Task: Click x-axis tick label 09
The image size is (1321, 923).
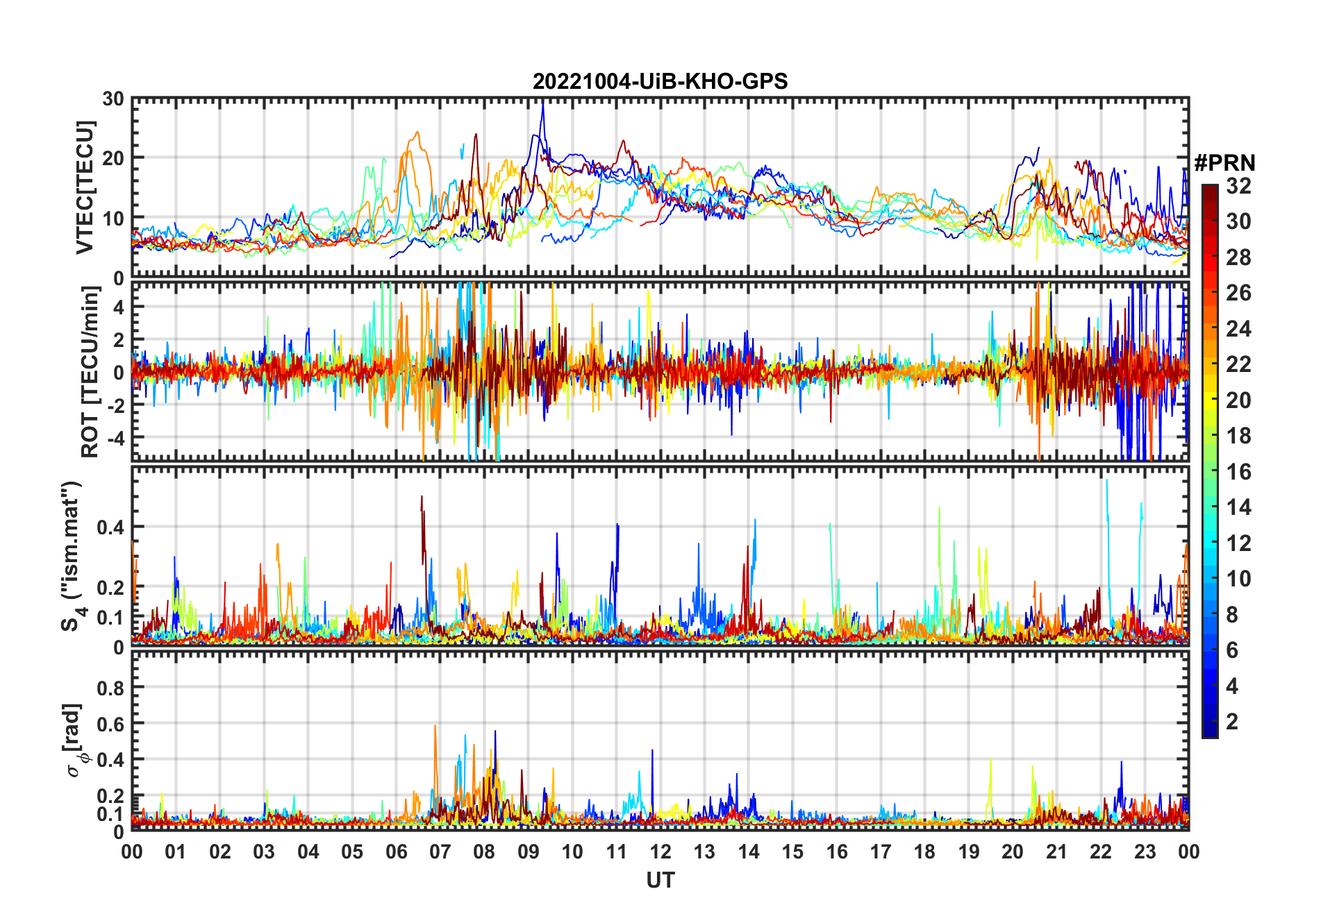Action: [528, 852]
